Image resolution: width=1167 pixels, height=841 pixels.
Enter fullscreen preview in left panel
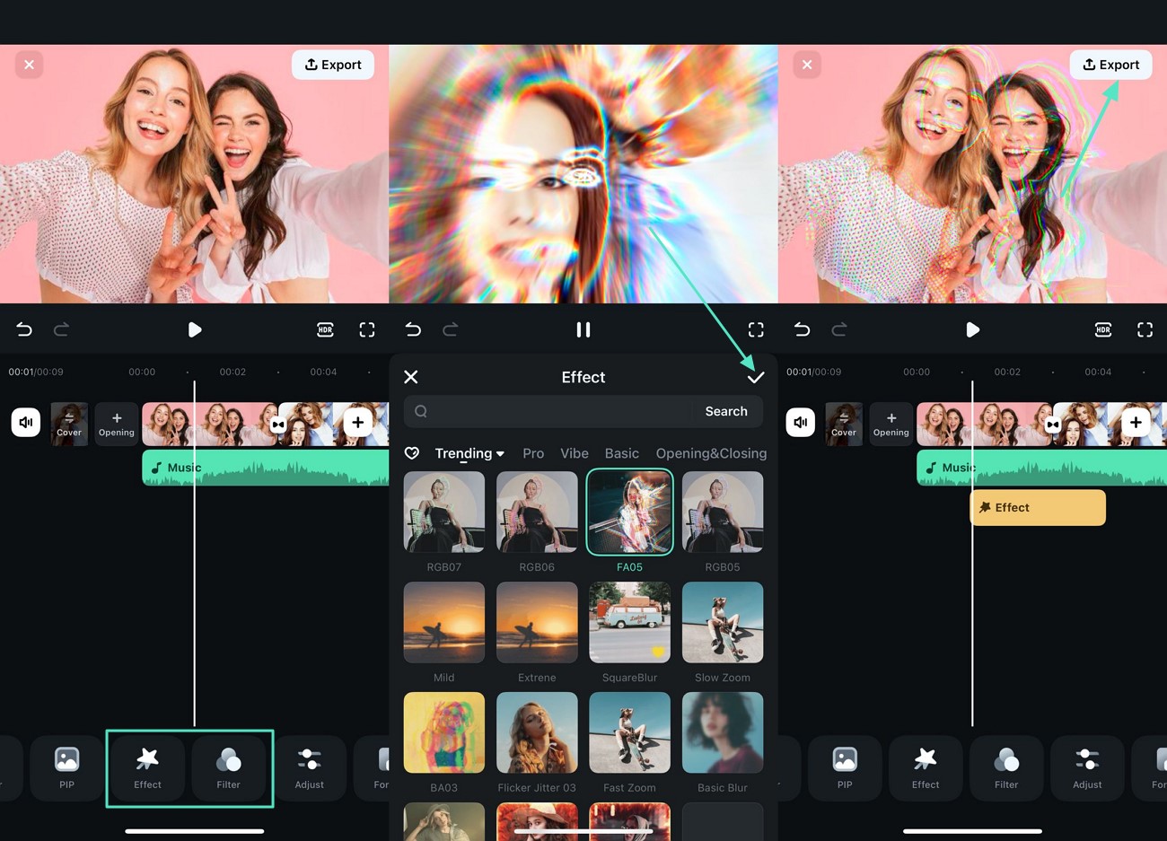pyautogui.click(x=367, y=329)
